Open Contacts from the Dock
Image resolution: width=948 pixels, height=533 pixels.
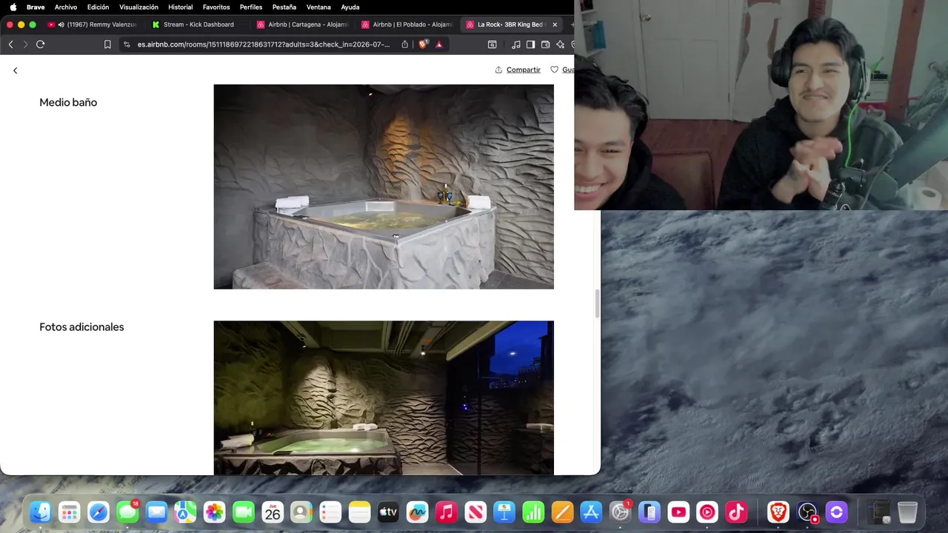[x=301, y=512]
